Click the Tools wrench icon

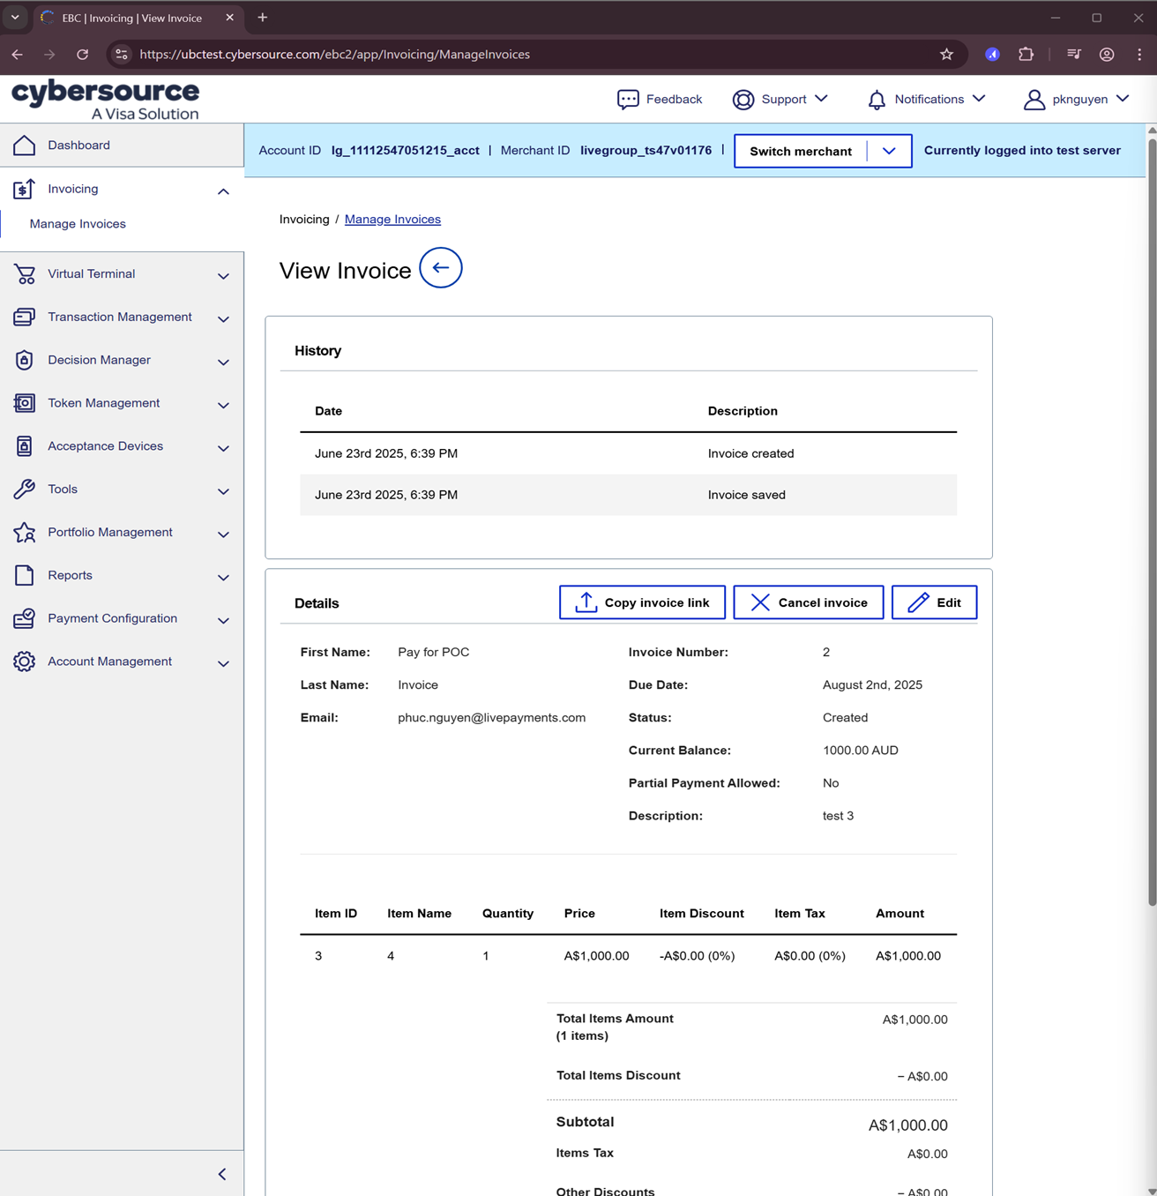[x=24, y=490]
